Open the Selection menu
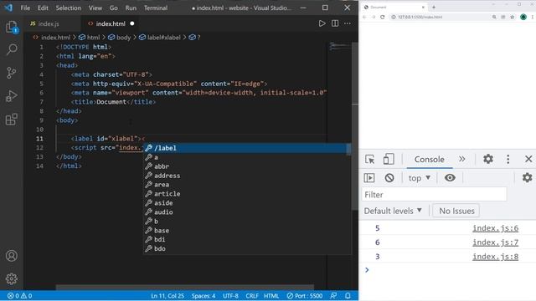The width and height of the screenshot is (536, 301). pos(69,8)
